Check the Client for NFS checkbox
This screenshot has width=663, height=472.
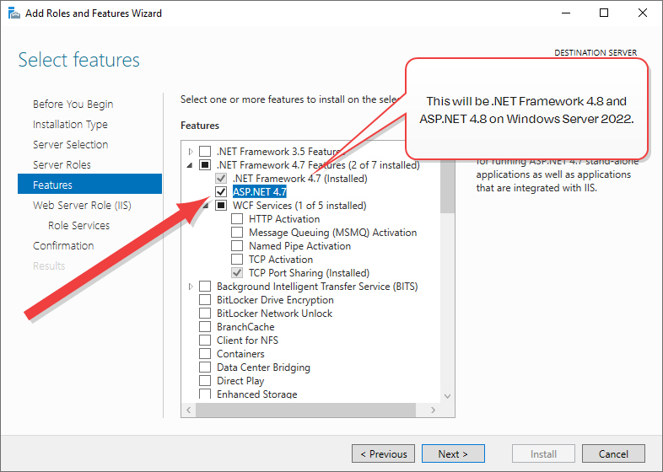tap(205, 341)
